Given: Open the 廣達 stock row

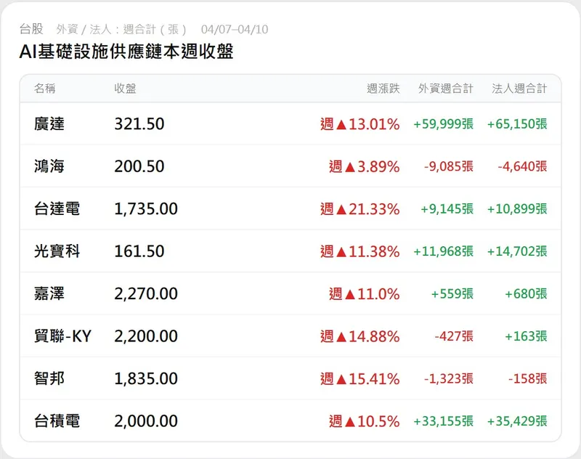Looking at the screenshot, I should click(x=49, y=124).
